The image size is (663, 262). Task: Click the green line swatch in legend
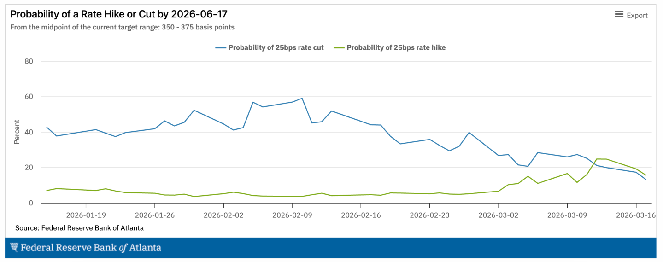click(x=339, y=47)
